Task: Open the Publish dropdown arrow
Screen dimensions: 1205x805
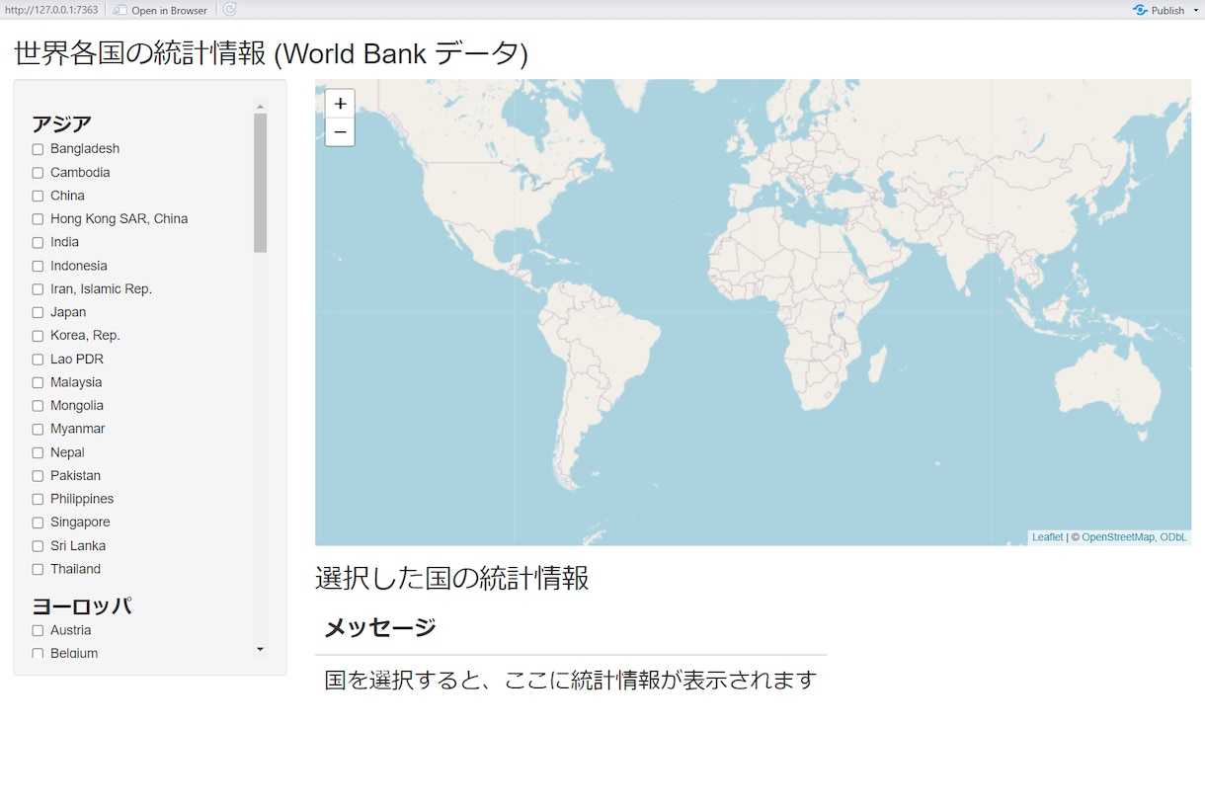Action: [1196, 10]
